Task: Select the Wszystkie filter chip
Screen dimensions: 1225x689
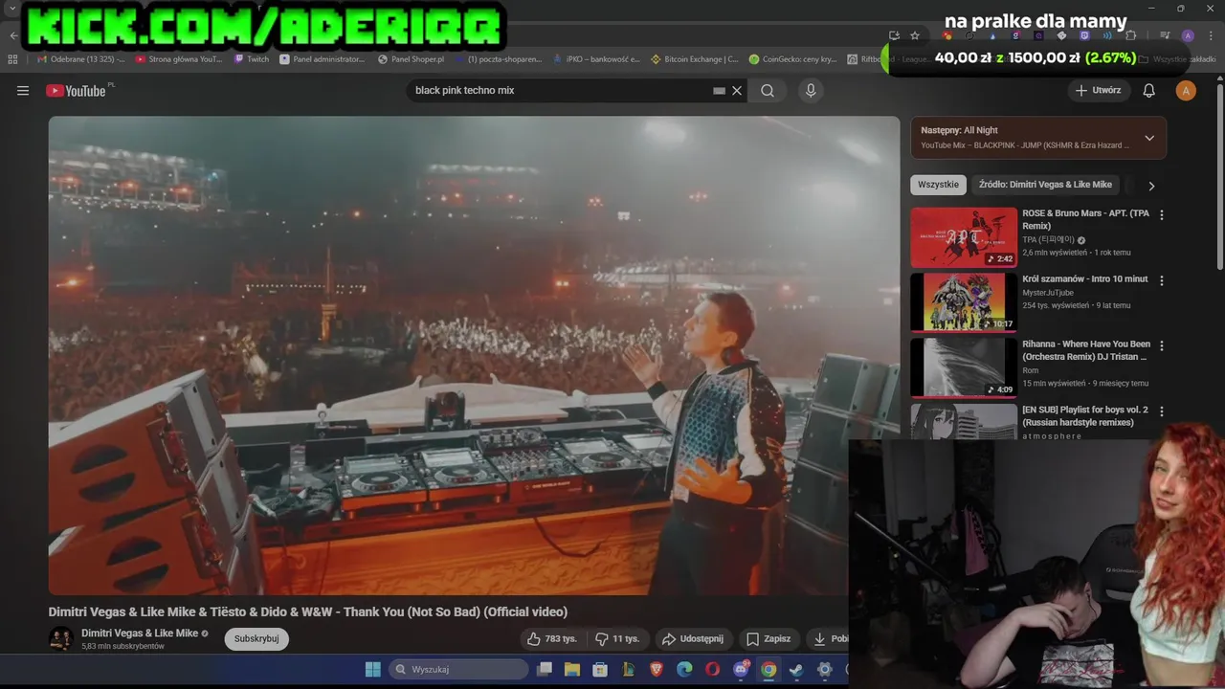Action: click(938, 185)
